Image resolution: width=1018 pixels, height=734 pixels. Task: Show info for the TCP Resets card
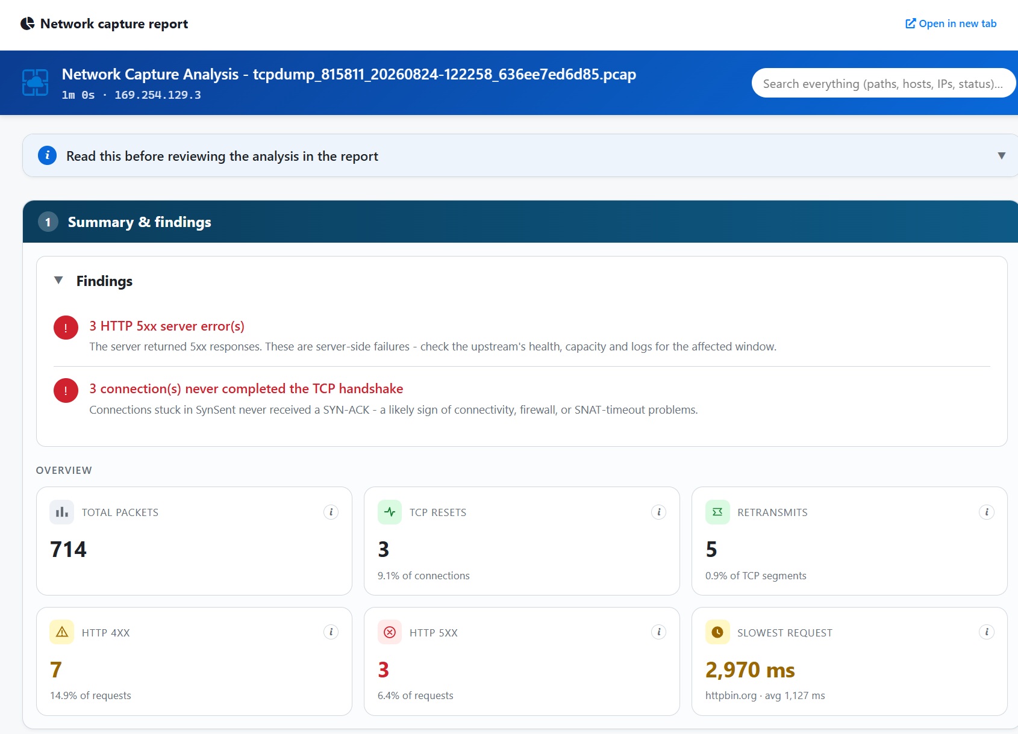[x=658, y=512]
